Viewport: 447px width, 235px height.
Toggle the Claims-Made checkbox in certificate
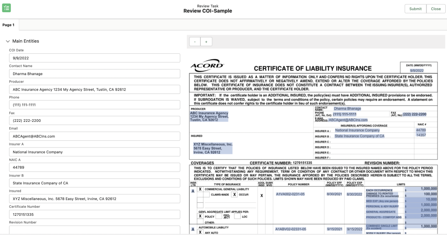click(206, 194)
